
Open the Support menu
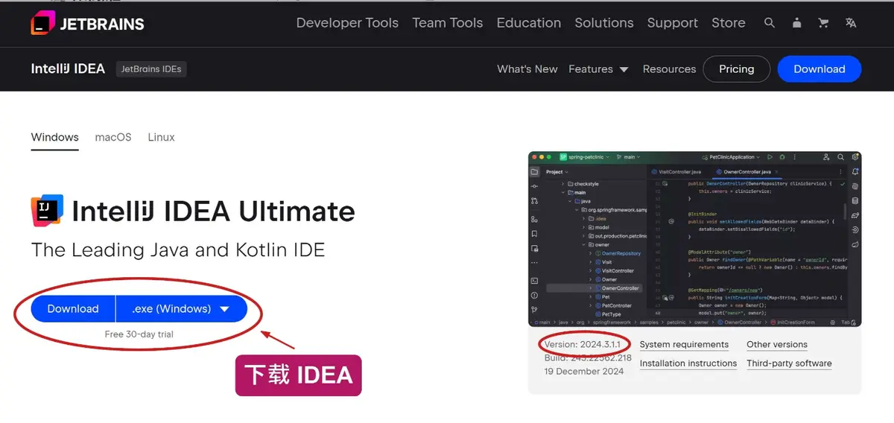pos(673,23)
